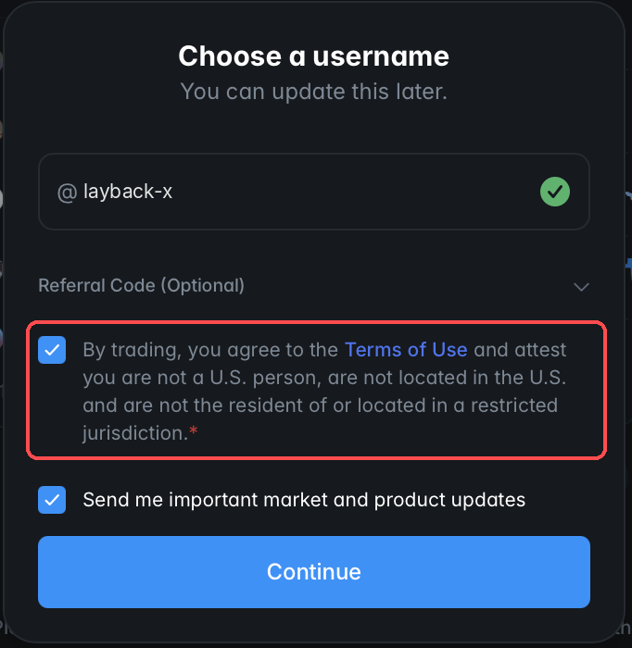Viewport: 632px width, 648px height.
Task: Click the @ symbol before the username
Action: click(x=67, y=193)
